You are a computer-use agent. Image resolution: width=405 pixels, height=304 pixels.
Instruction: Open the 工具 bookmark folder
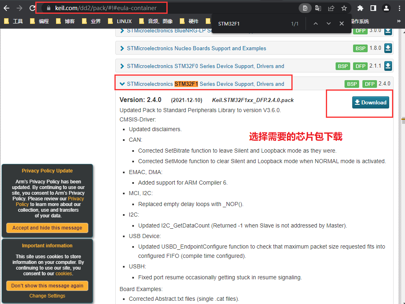pos(14,21)
